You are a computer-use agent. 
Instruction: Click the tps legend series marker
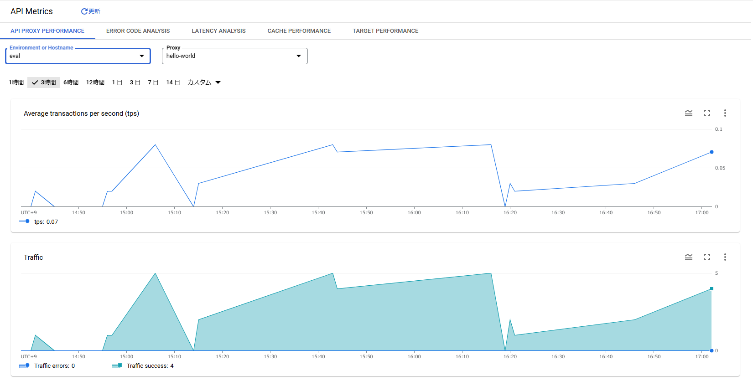(25, 221)
